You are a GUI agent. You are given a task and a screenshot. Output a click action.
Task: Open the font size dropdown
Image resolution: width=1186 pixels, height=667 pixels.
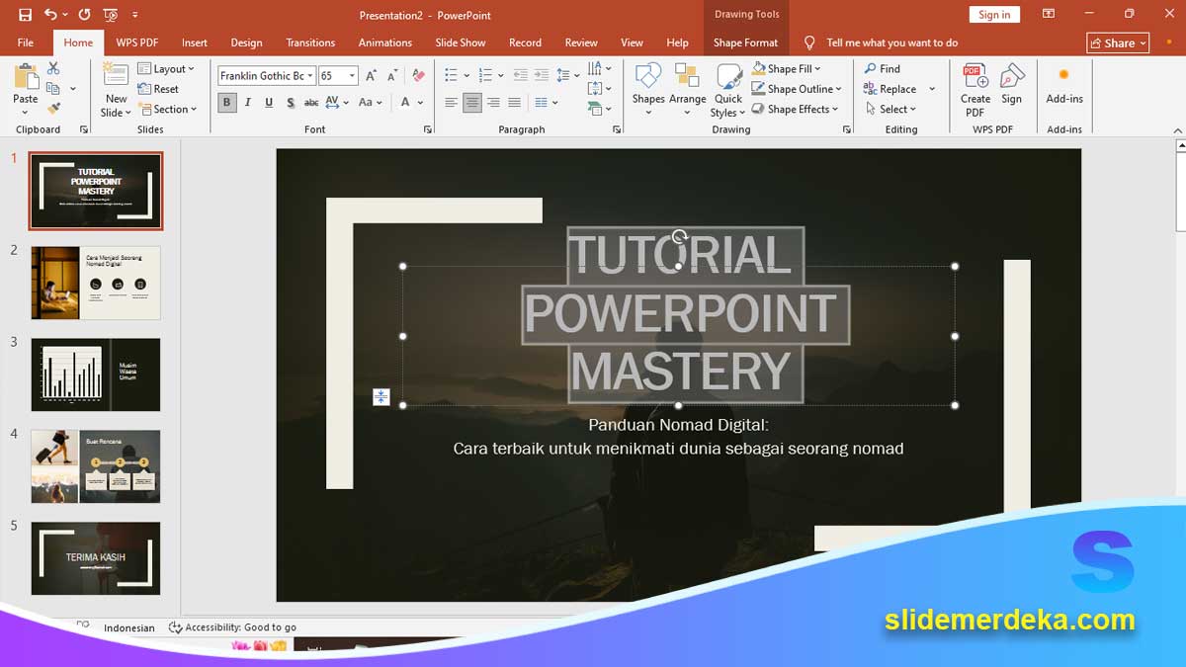pos(352,75)
